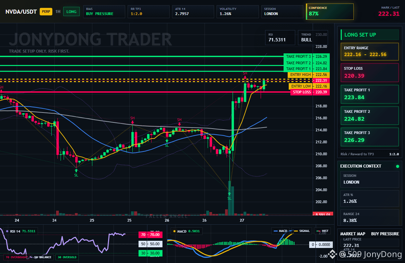The width and height of the screenshot is (405, 263).
Task: Select the Entry High line label
Action: (300, 75)
